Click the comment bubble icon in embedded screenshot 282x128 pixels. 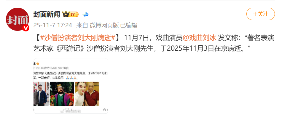(67, 109)
